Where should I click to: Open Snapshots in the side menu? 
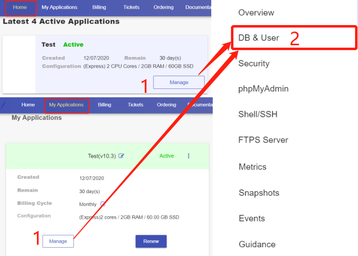point(259,193)
